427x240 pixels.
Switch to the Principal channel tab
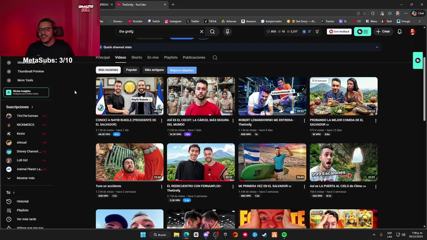coord(103,57)
